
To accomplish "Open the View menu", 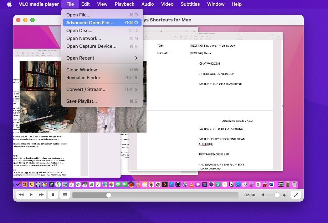I will 102,4.
